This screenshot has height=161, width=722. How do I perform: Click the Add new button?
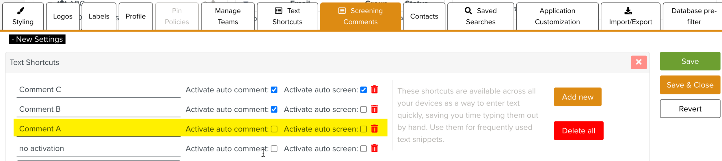coord(578,97)
